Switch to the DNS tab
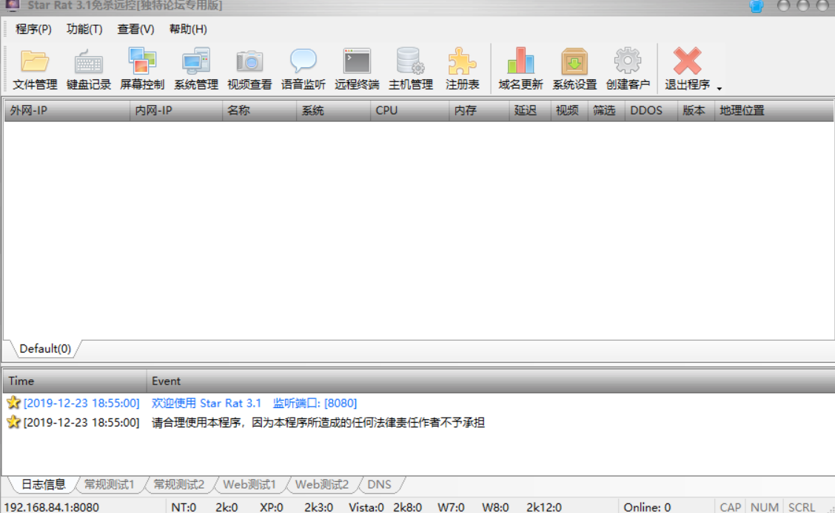Screen dimensions: 835x513 379,484
